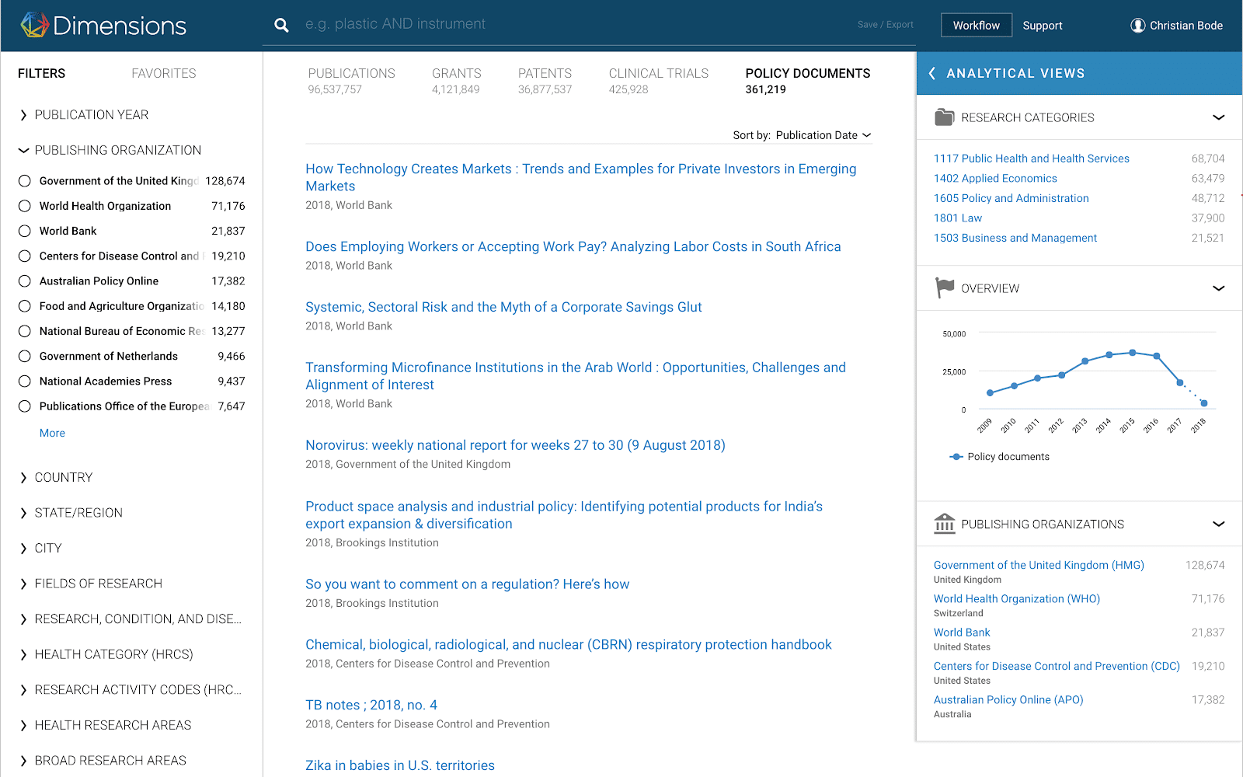Image resolution: width=1243 pixels, height=777 pixels.
Task: Open the 1801 Law category link
Action: tap(957, 218)
